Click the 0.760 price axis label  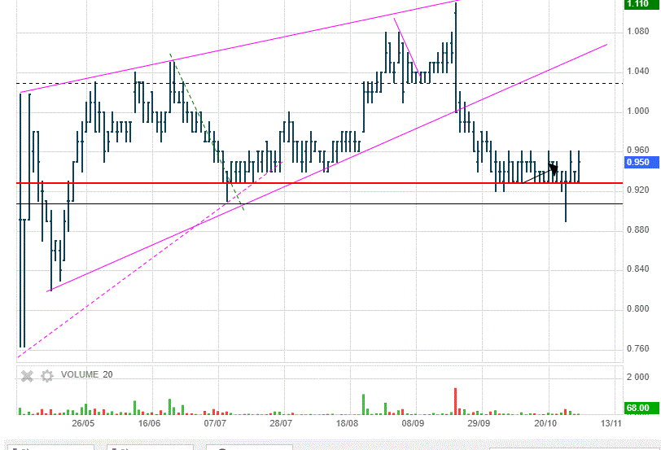tap(638, 348)
